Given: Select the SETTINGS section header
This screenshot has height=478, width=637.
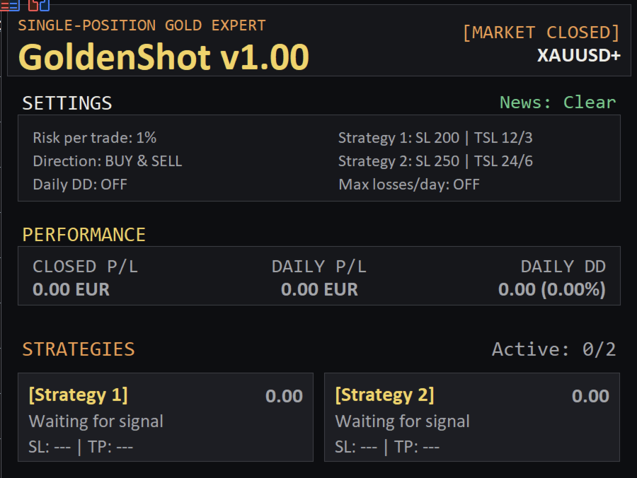Looking at the screenshot, I should click(x=67, y=103).
